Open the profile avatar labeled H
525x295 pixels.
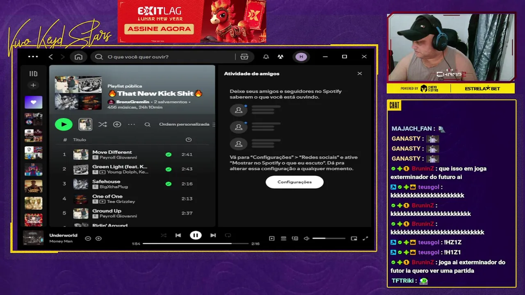point(301,57)
